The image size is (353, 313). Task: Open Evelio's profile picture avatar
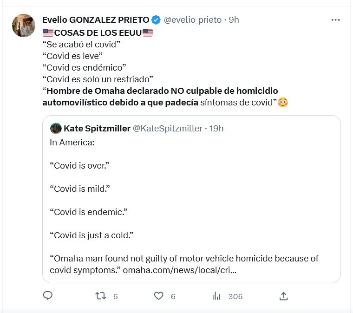tap(24, 26)
